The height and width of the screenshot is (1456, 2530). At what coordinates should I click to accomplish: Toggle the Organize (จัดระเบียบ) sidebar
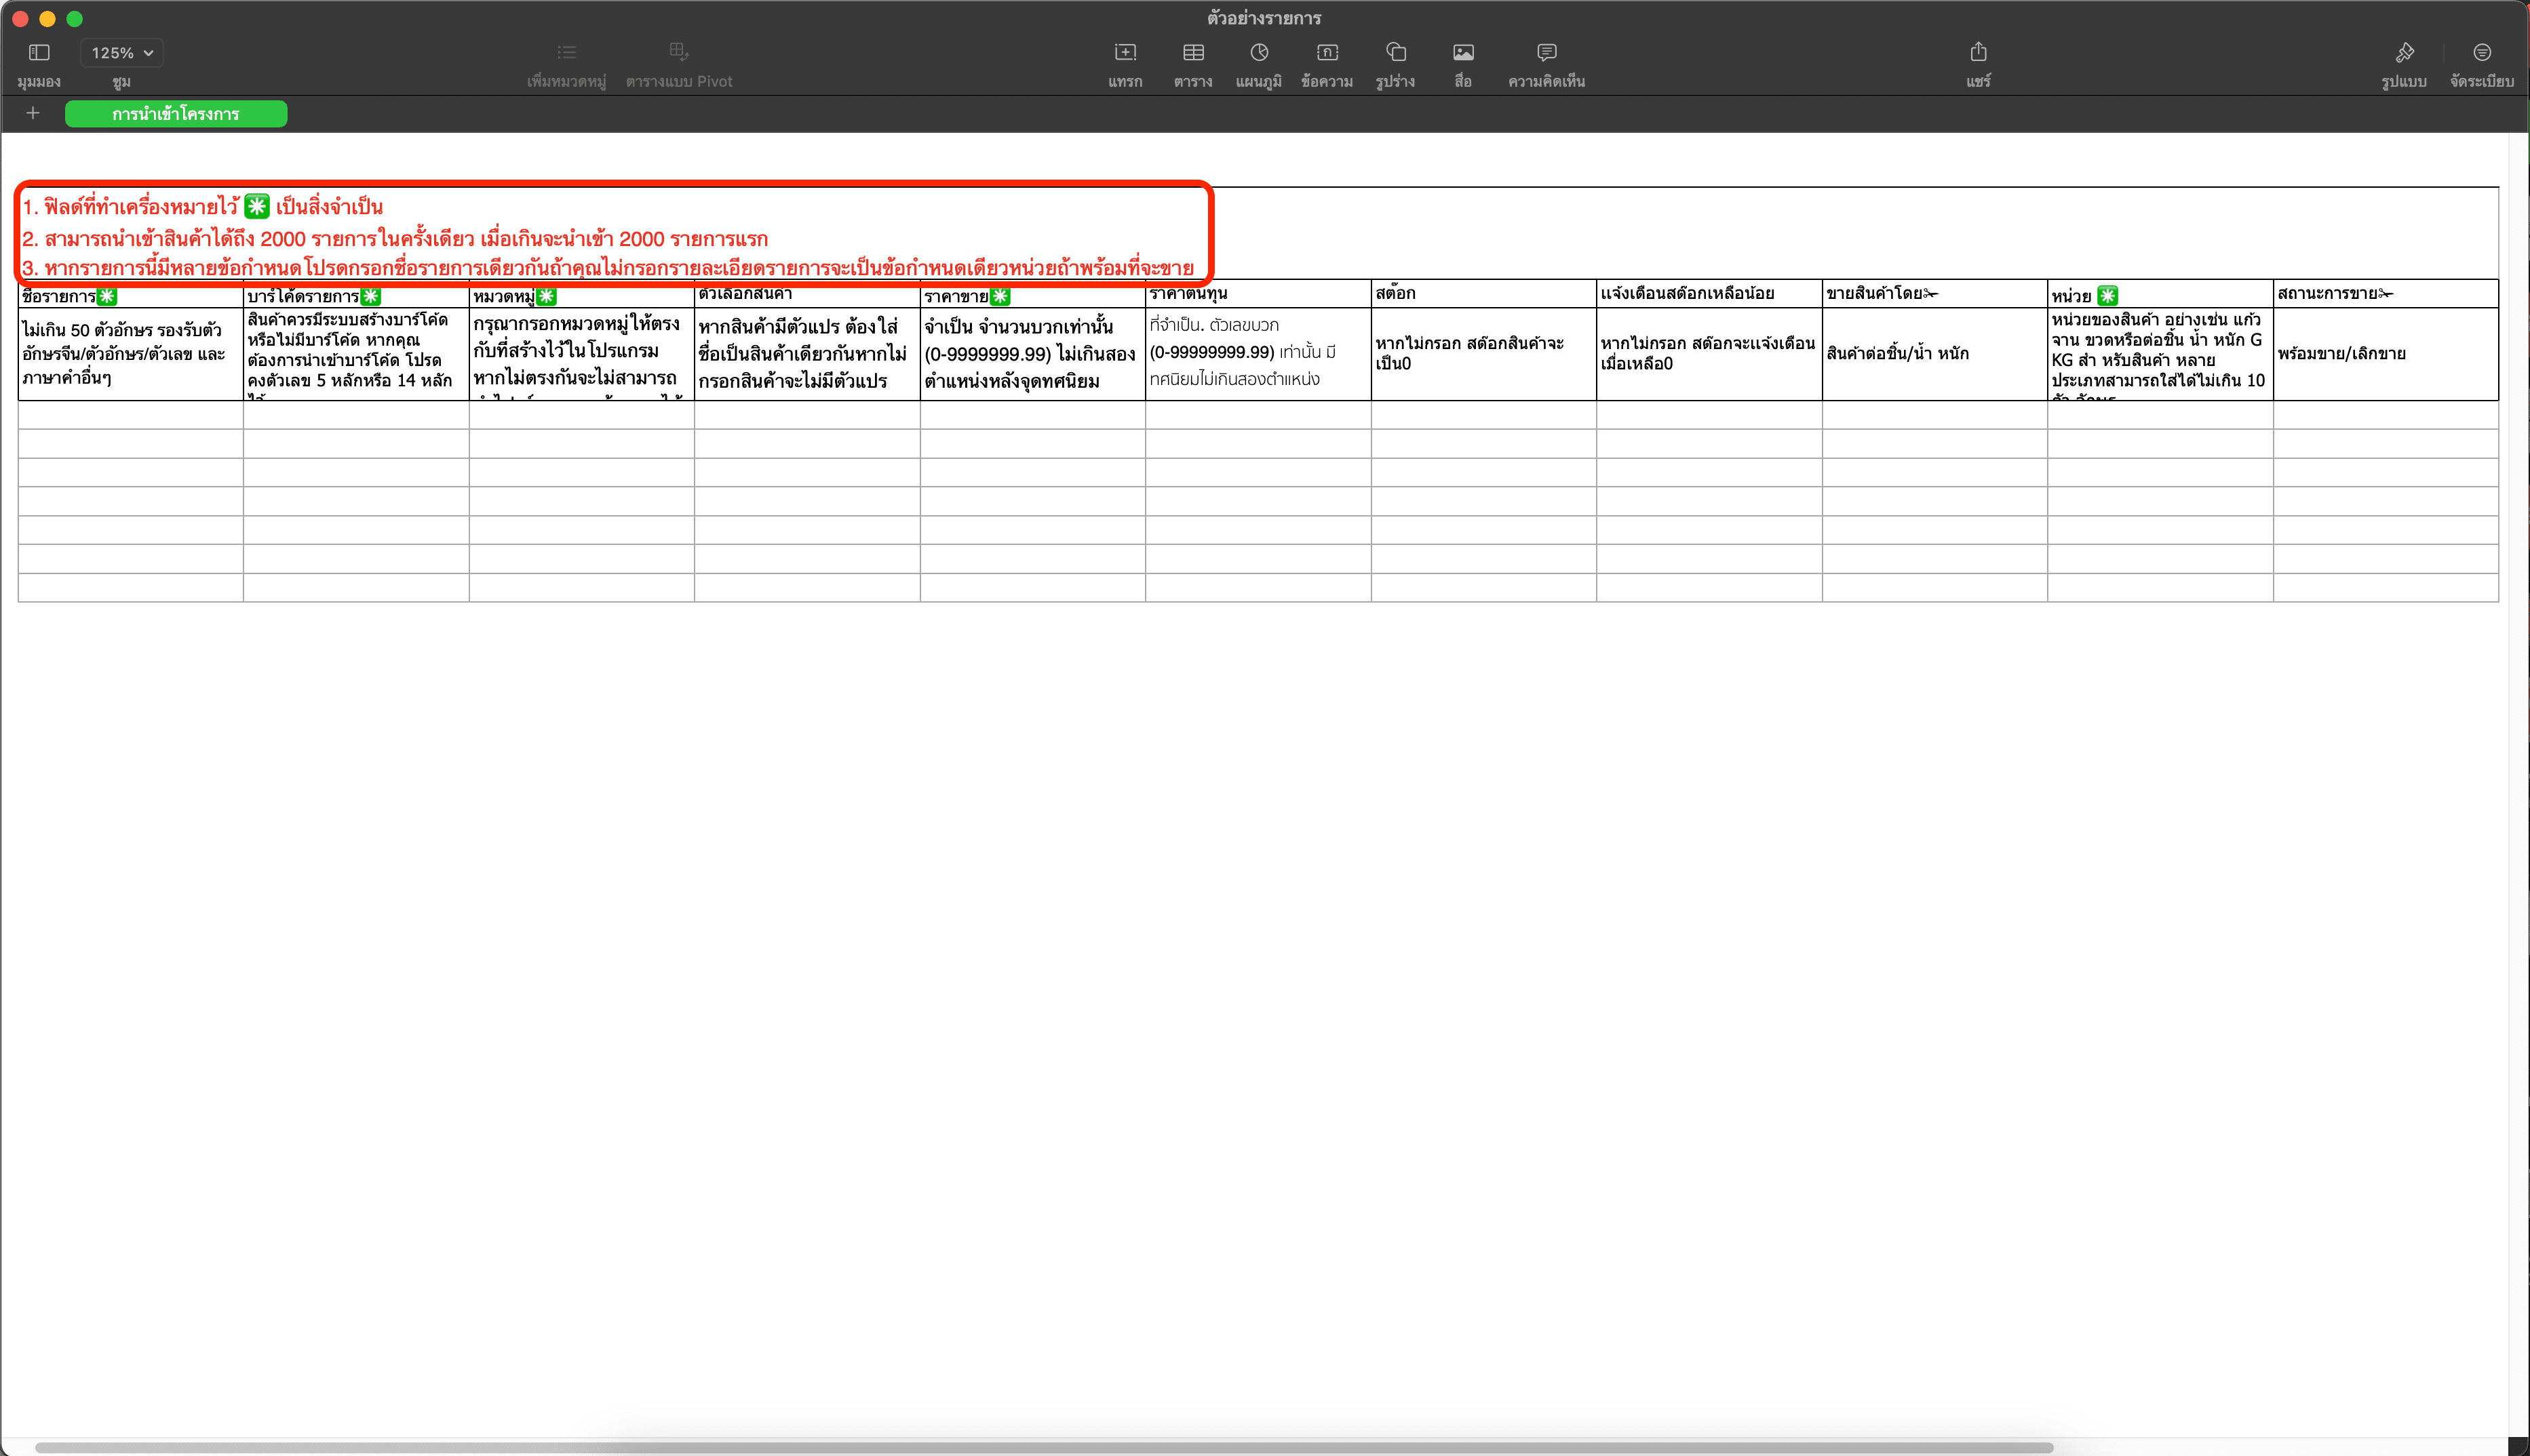[2481, 53]
